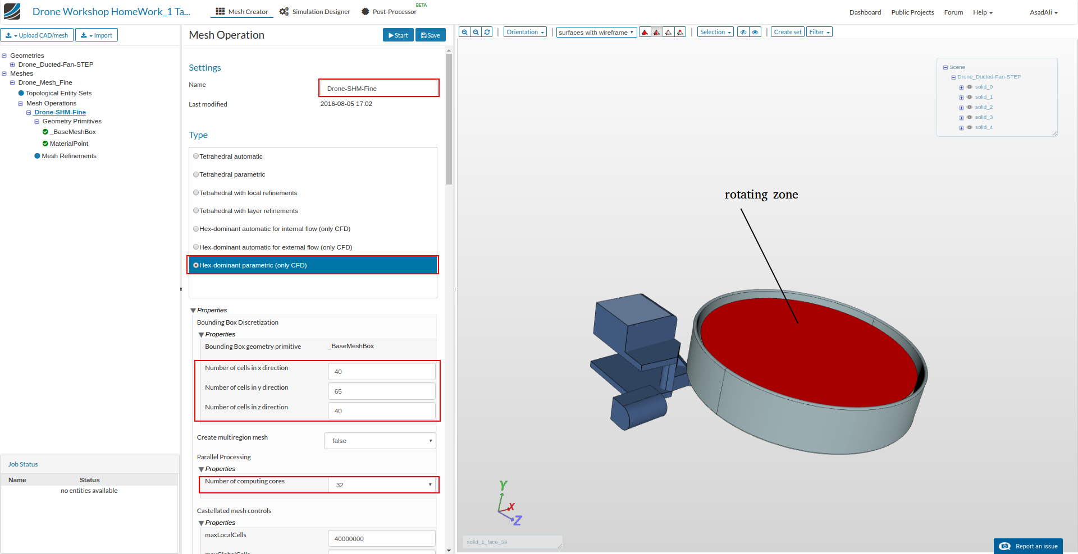The image size is (1078, 554).
Task: Click the green check beside _BaseMeshBox
Action: click(x=45, y=132)
